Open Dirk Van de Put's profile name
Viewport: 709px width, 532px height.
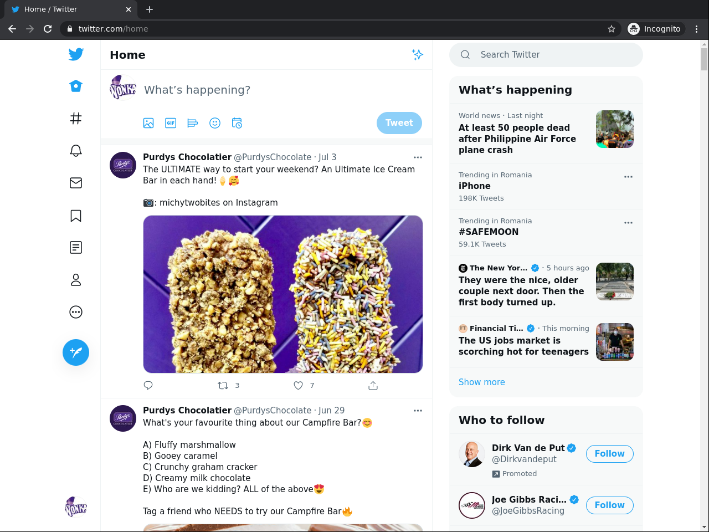pyautogui.click(x=528, y=448)
